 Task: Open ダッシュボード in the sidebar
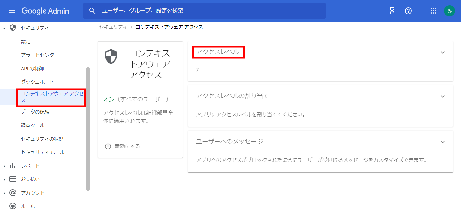(x=37, y=82)
